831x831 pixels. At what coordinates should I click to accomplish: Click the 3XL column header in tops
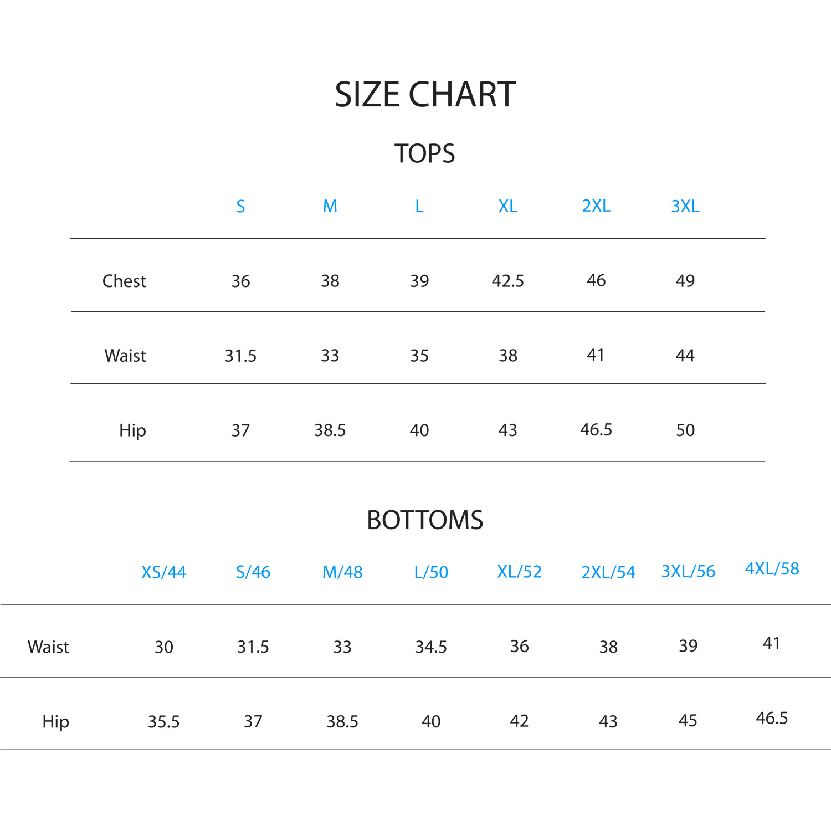(685, 207)
